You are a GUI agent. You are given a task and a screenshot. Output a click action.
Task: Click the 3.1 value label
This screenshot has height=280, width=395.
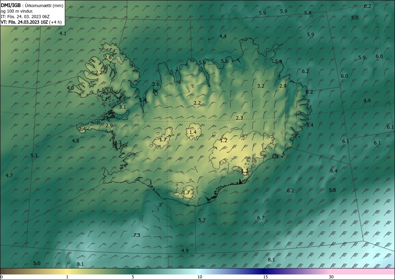coord(122,107)
